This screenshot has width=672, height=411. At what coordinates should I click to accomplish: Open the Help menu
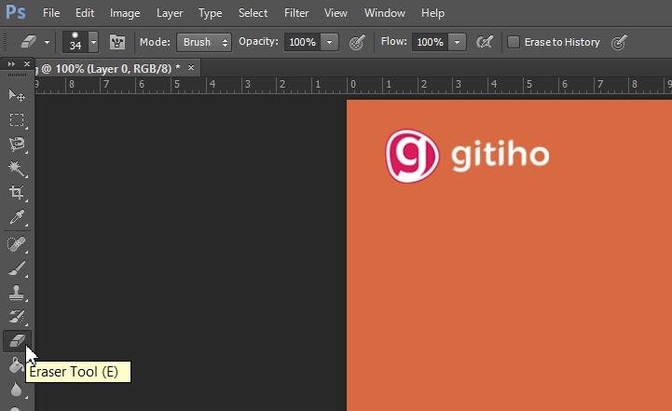[432, 13]
